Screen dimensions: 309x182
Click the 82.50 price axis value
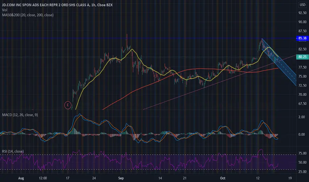tap(302, 49)
